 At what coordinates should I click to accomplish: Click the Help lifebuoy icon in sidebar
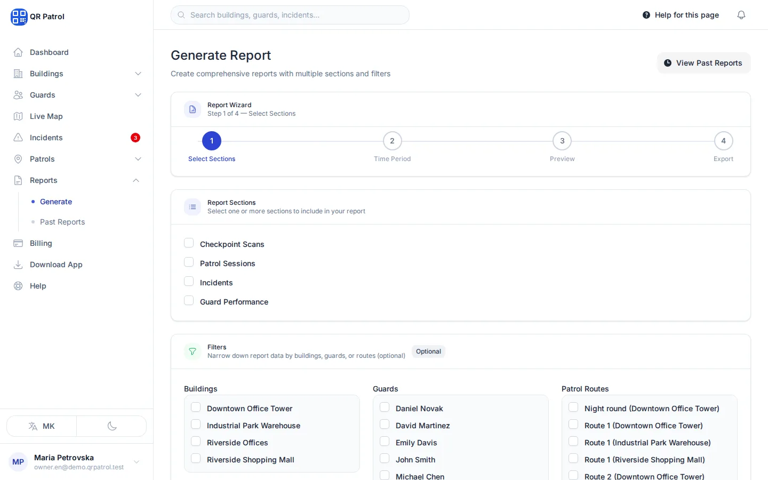pos(18,286)
